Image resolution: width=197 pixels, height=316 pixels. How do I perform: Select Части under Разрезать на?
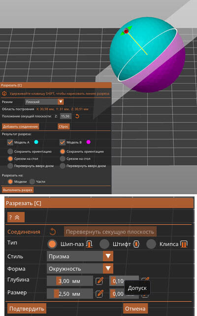[32, 181]
